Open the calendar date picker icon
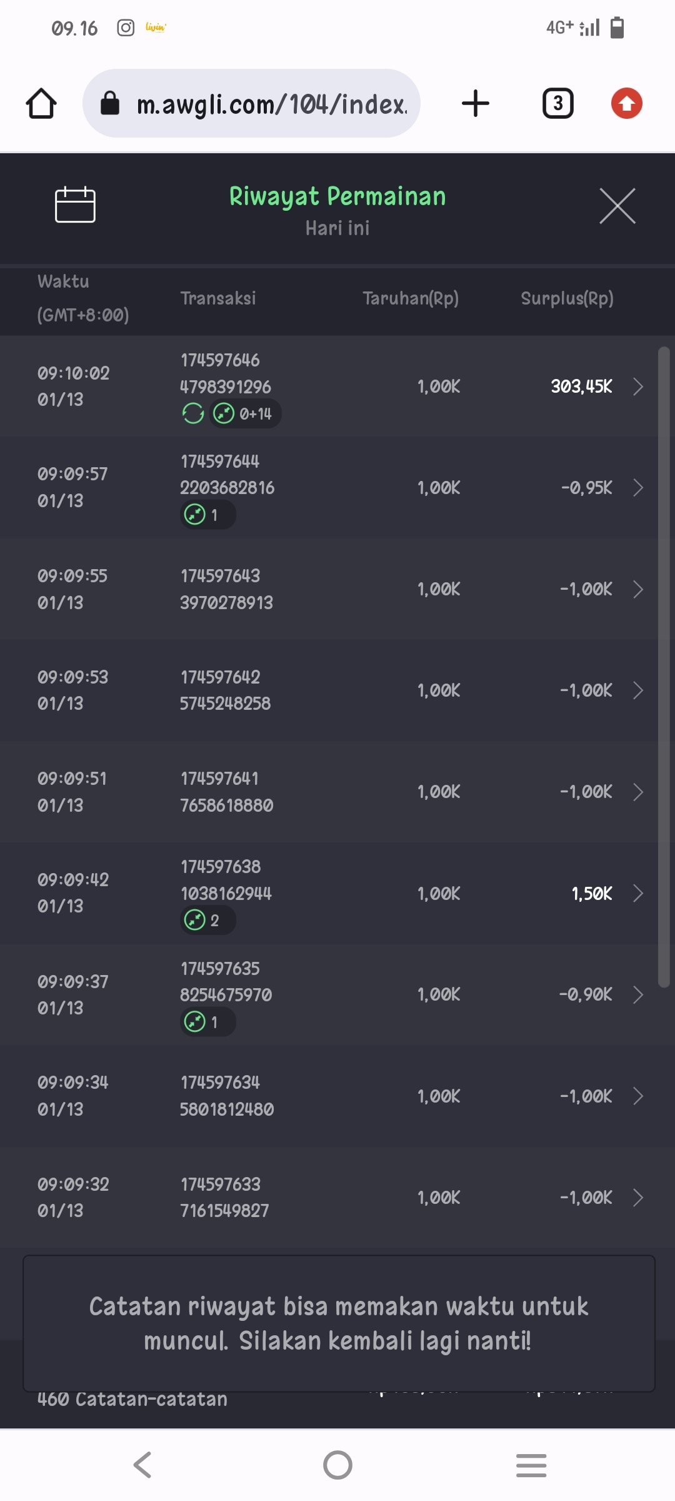 tap(75, 205)
